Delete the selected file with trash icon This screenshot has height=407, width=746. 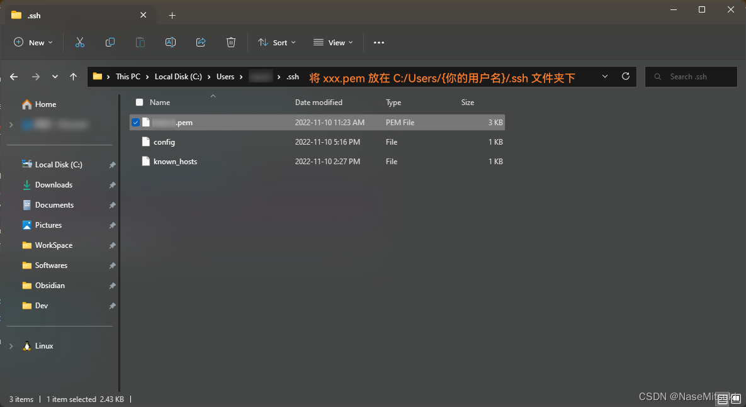point(231,42)
